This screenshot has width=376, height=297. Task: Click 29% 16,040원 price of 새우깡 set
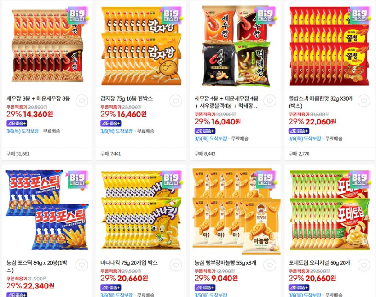click(x=218, y=122)
